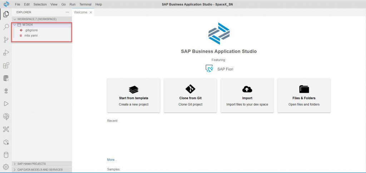Click the cloud upload Import icon
Screen dimensions: 366x173
(x=247, y=89)
